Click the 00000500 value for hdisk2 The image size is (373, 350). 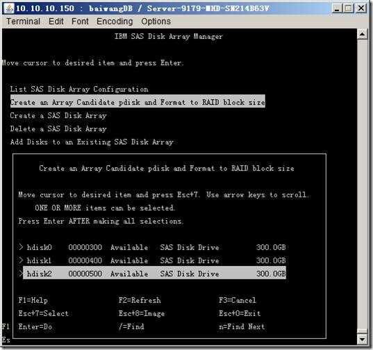pos(85,274)
